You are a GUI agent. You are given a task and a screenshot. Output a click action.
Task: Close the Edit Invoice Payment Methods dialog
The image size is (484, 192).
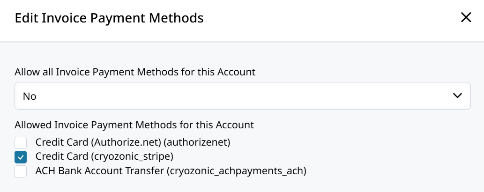tap(466, 18)
